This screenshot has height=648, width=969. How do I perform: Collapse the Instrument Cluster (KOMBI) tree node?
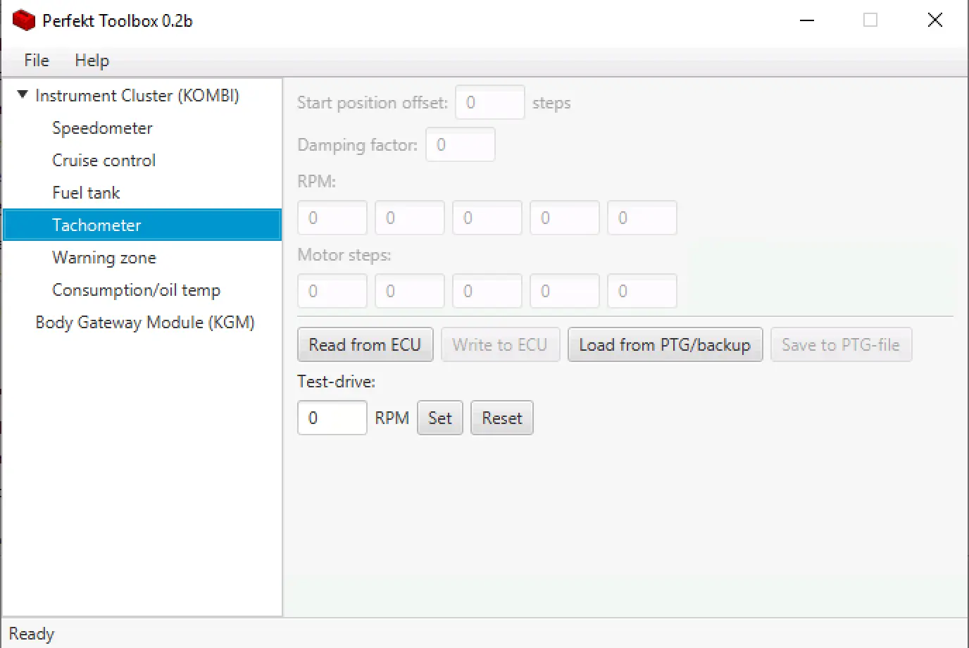tap(23, 94)
